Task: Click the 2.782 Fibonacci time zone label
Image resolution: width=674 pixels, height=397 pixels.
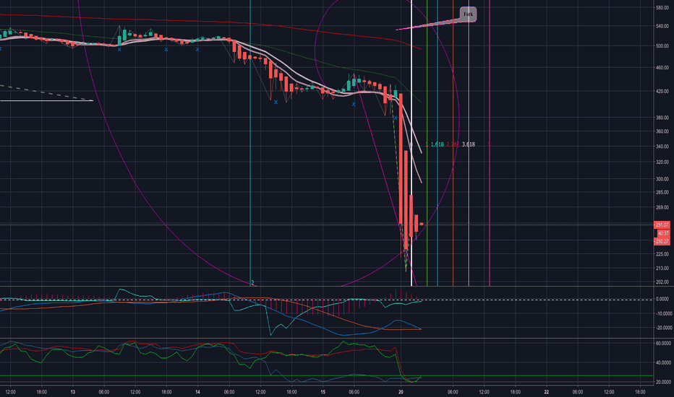Action: pyautogui.click(x=453, y=144)
